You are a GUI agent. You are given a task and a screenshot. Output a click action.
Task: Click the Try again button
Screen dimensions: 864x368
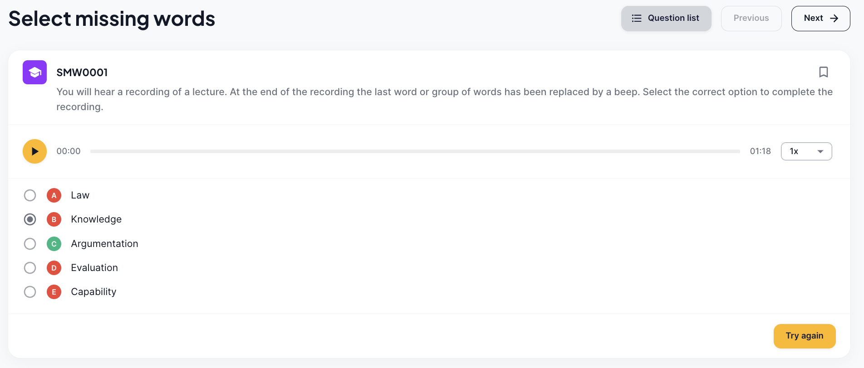(x=805, y=336)
